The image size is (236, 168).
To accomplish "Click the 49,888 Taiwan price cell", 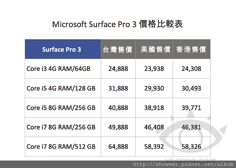I will coord(118,127).
